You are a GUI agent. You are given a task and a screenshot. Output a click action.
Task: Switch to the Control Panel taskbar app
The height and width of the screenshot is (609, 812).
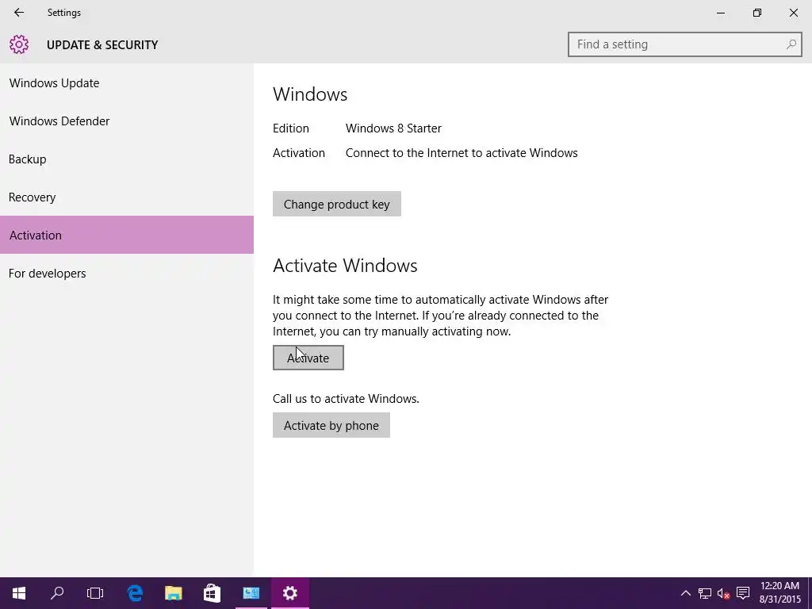[251, 593]
